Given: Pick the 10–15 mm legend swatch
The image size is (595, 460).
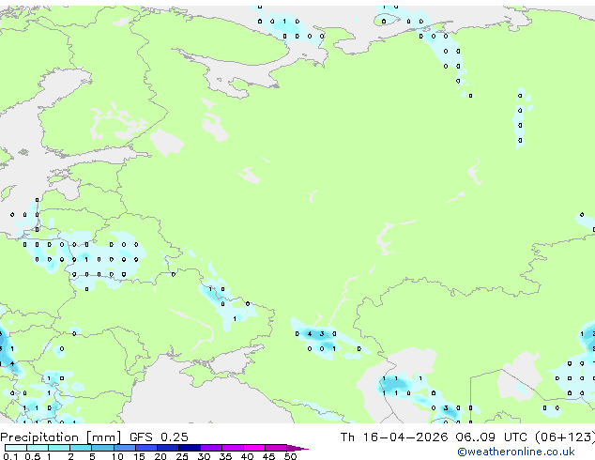Looking at the screenshot, I should click(125, 448).
